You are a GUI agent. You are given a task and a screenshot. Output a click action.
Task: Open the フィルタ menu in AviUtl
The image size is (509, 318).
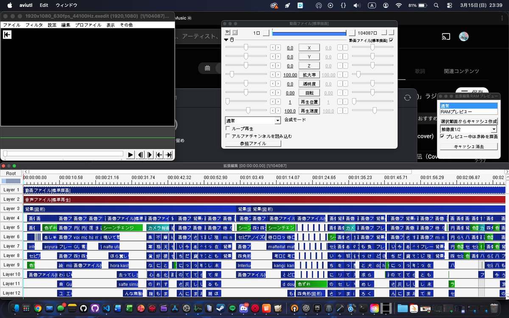34,25
